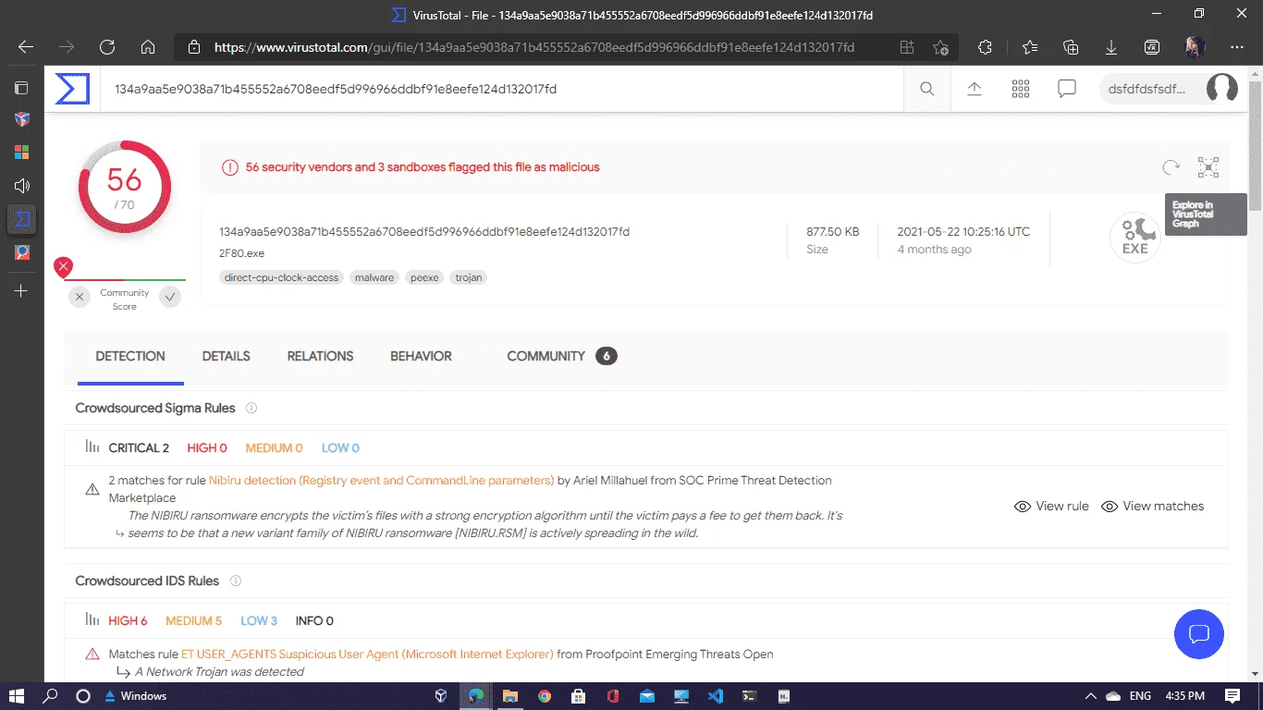Click the upload file icon
This screenshot has height=710, width=1263.
click(974, 89)
